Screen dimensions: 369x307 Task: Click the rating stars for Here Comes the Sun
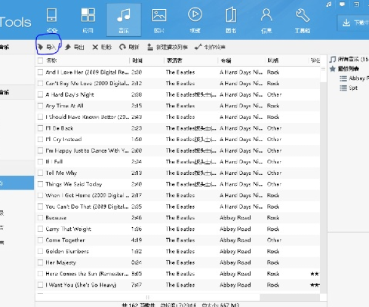pyautogui.click(x=315, y=274)
